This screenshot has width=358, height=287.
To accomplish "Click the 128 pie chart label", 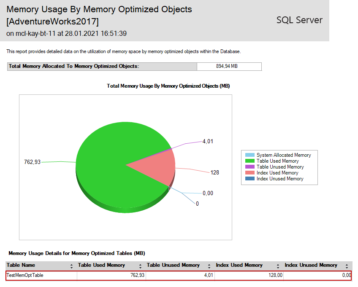I will [x=215, y=173].
